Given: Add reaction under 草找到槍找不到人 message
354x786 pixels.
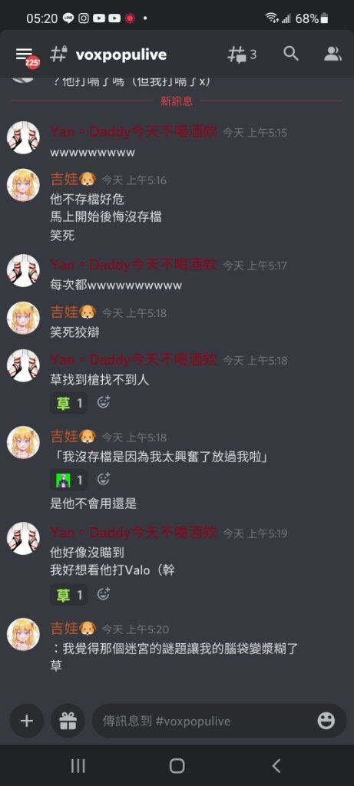Looking at the screenshot, I should 104,402.
